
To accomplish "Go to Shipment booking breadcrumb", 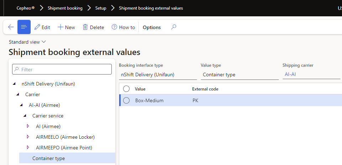I will (x=65, y=8).
